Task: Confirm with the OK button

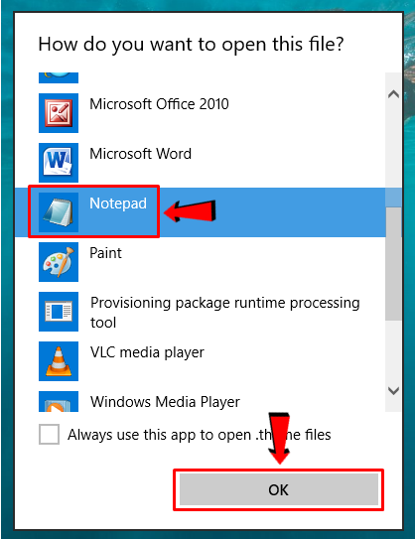Action: tap(279, 489)
